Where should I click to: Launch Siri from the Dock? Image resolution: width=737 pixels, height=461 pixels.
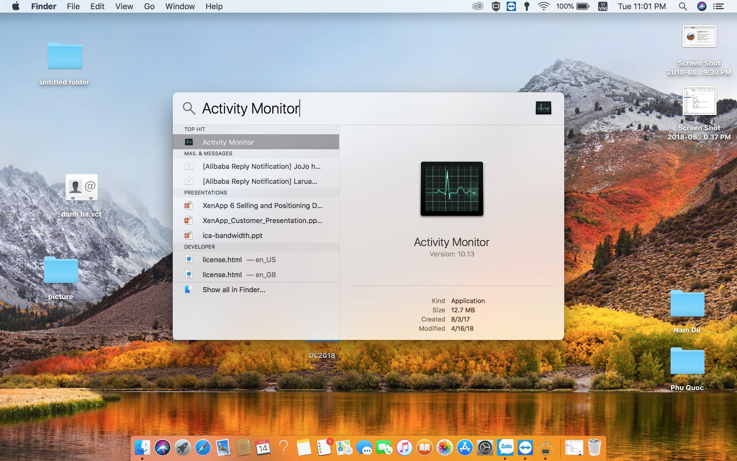click(162, 447)
